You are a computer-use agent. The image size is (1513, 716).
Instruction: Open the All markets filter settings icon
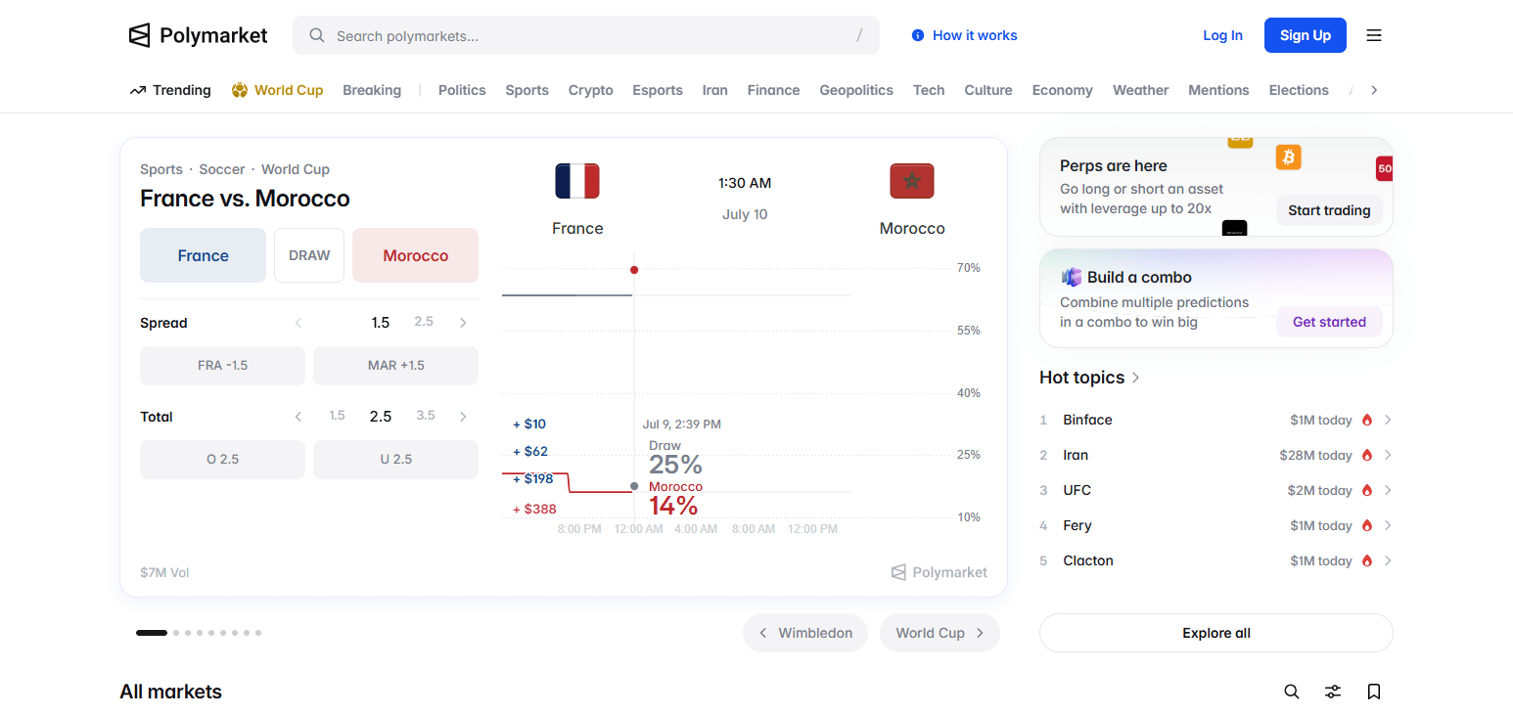(x=1333, y=692)
